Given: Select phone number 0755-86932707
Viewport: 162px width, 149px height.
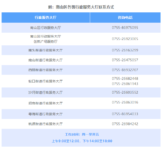Looking at the screenshot, I should 125,70.
